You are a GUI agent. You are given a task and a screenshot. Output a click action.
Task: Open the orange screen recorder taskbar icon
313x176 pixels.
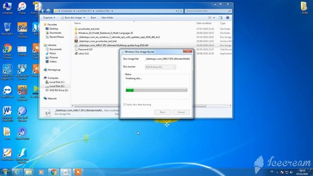pyautogui.click(x=78, y=172)
